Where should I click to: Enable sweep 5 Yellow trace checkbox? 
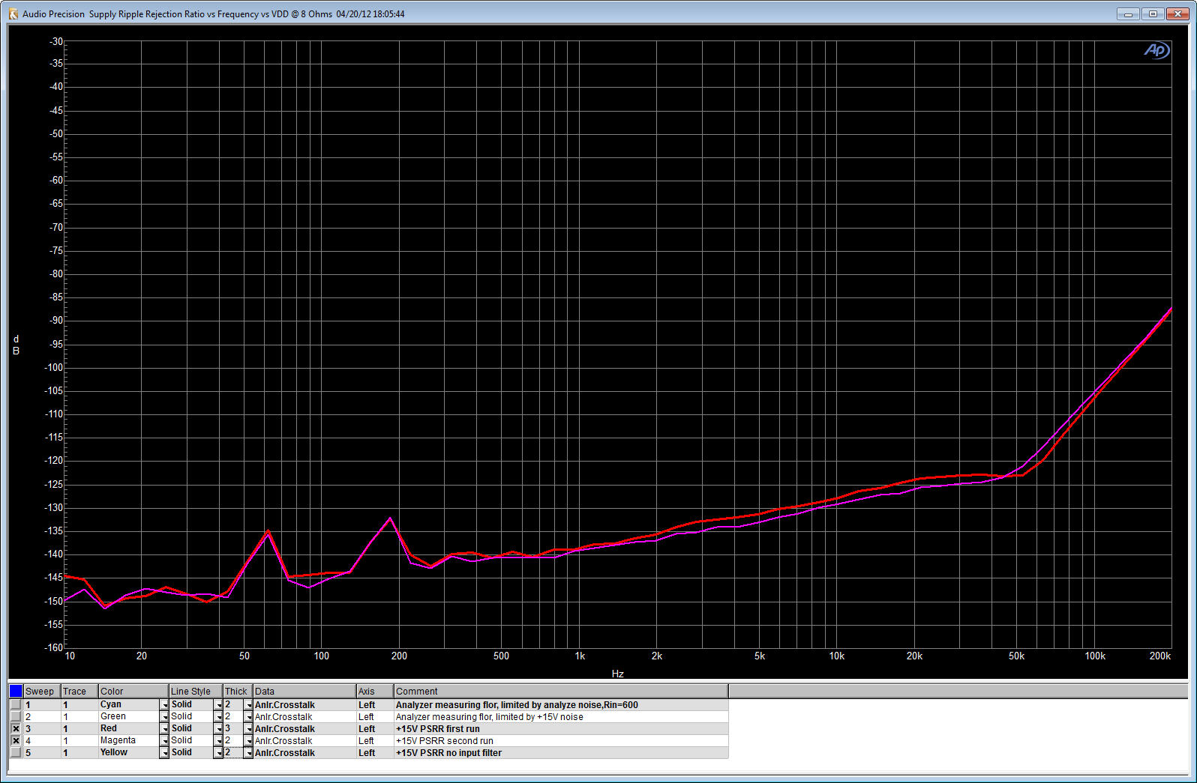click(16, 752)
